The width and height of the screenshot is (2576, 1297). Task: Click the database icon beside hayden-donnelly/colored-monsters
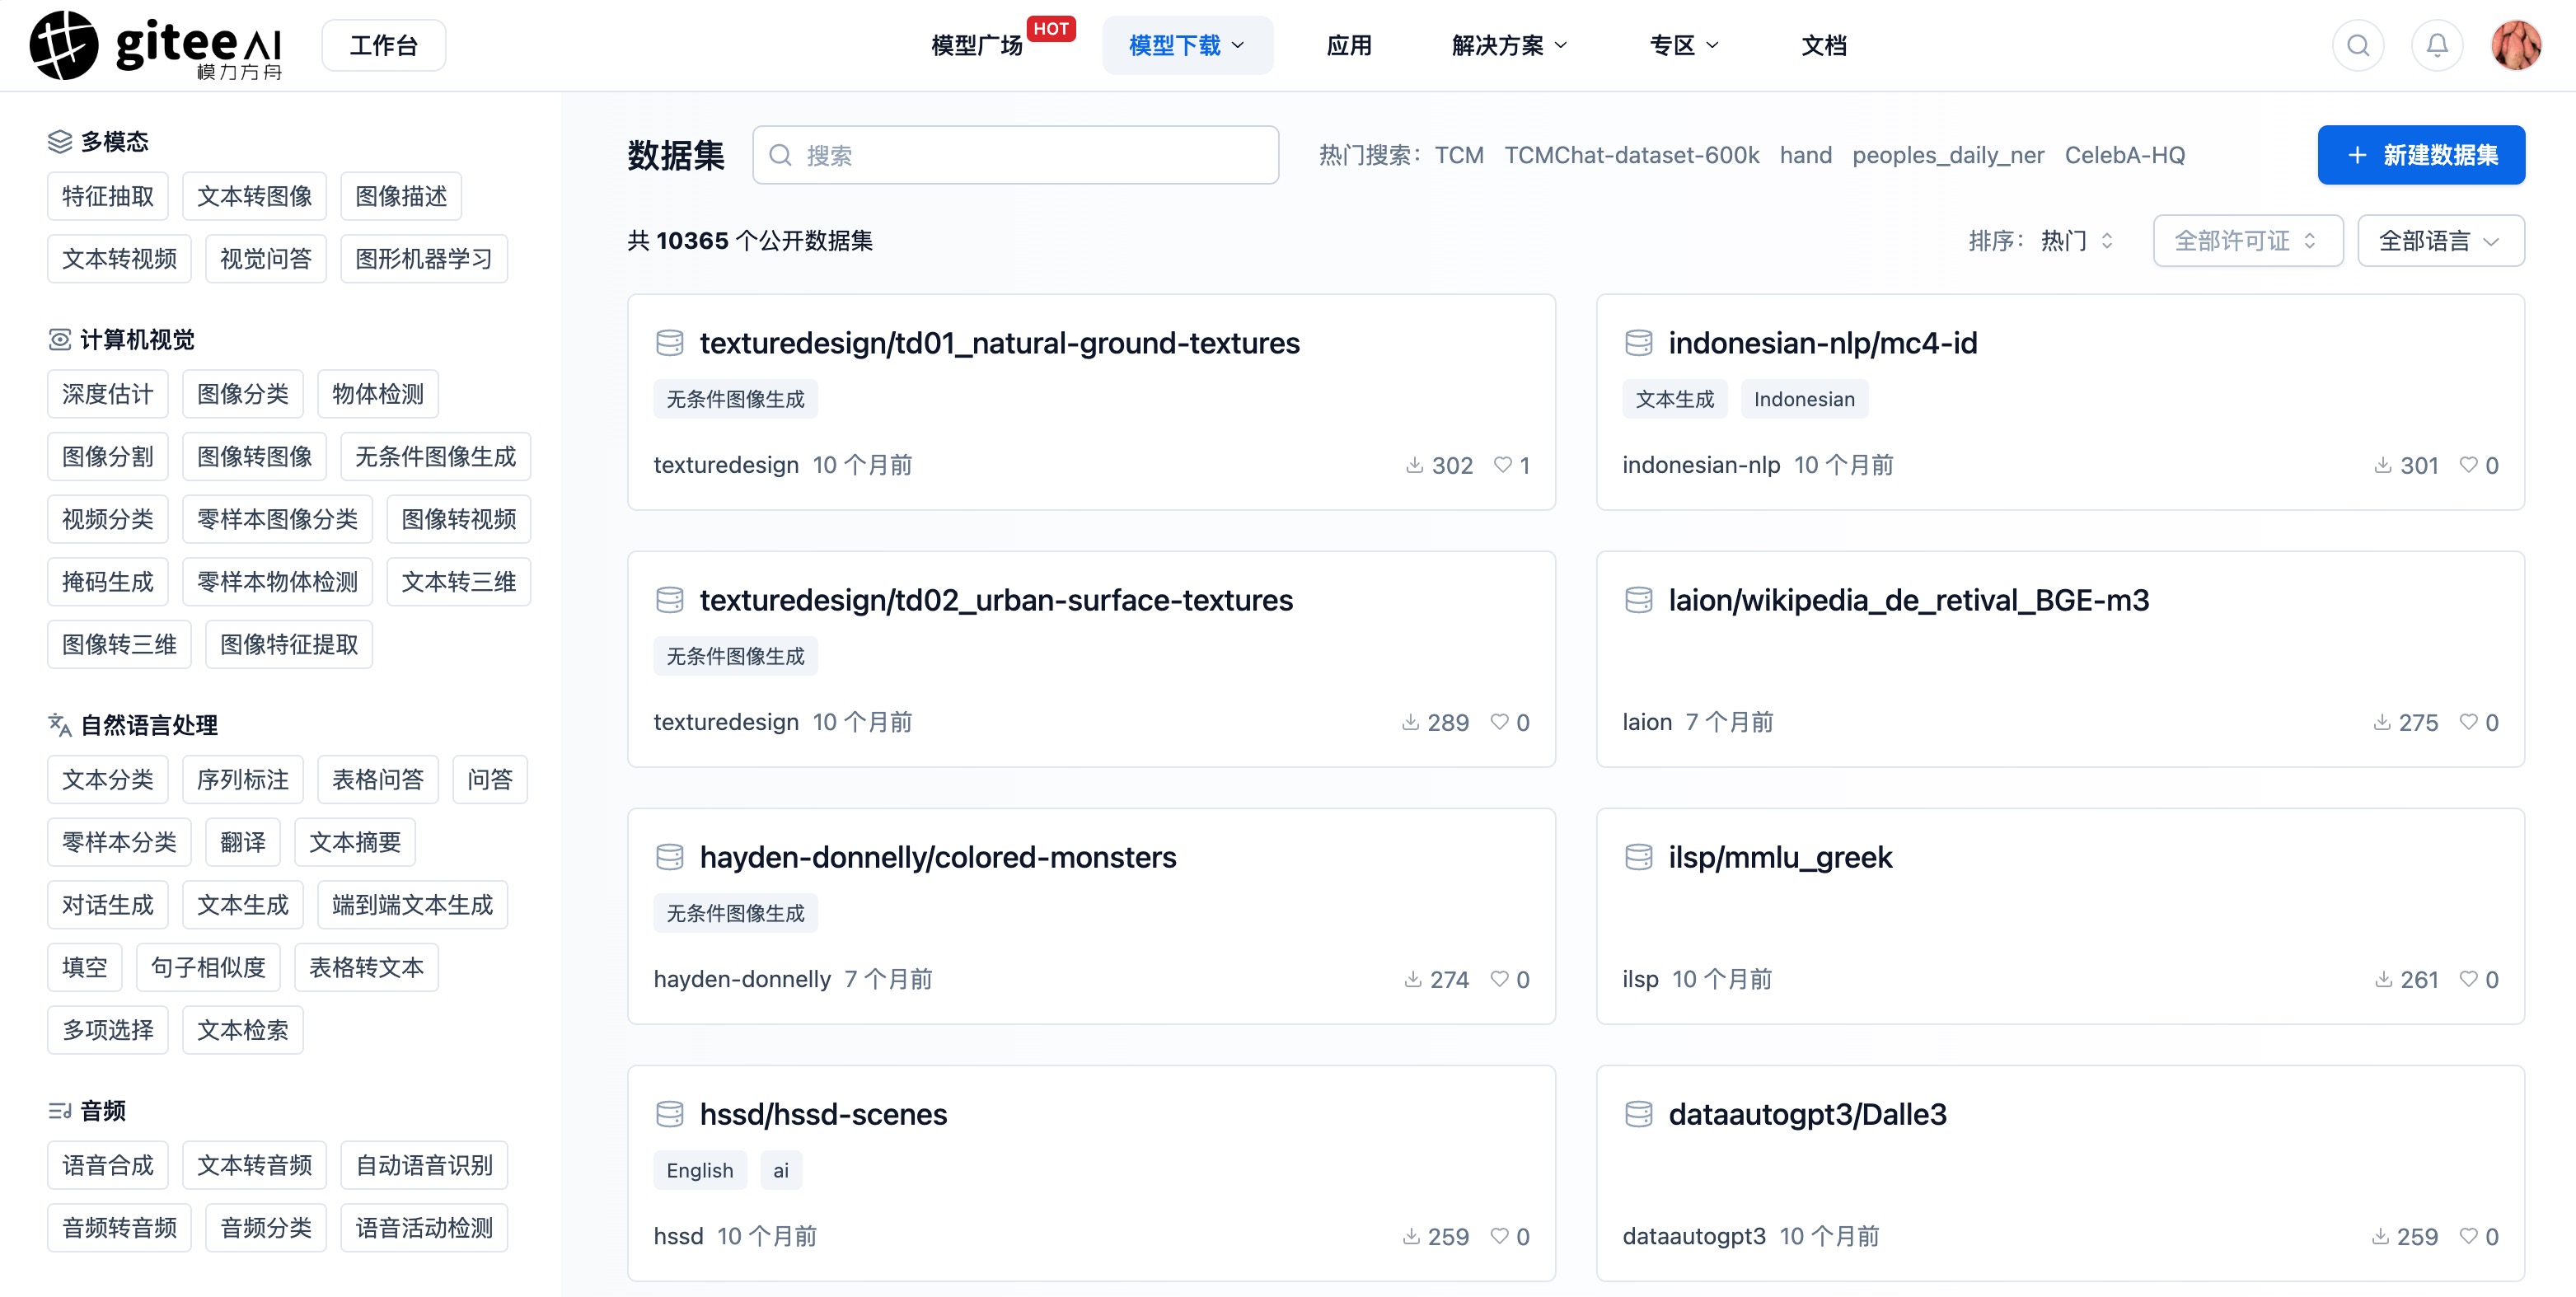tap(669, 857)
